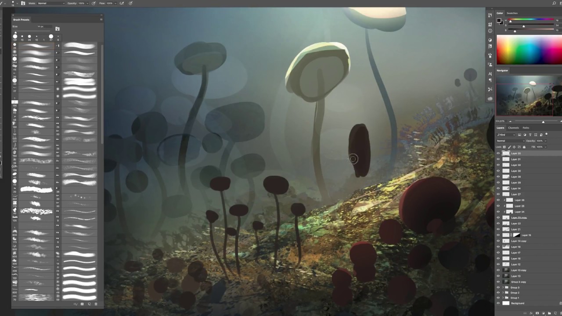Toggle visibility of Layer 14
The width and height of the screenshot is (562, 316).
pyautogui.click(x=498, y=188)
